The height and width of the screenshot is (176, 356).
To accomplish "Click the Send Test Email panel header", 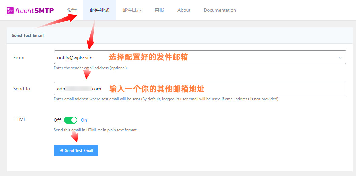I will [28, 35].
